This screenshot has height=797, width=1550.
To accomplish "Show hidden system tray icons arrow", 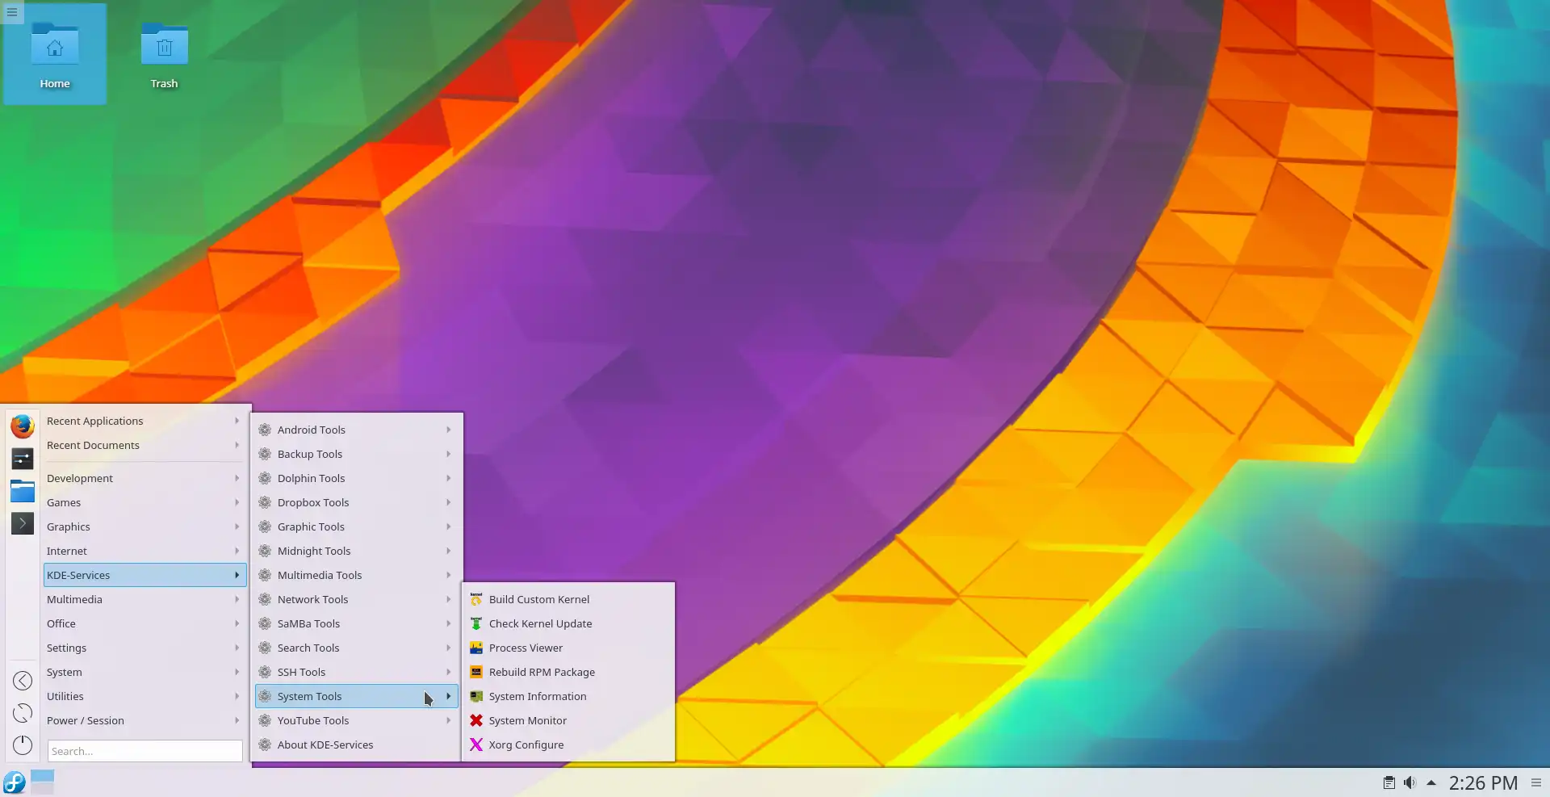I will tap(1431, 782).
